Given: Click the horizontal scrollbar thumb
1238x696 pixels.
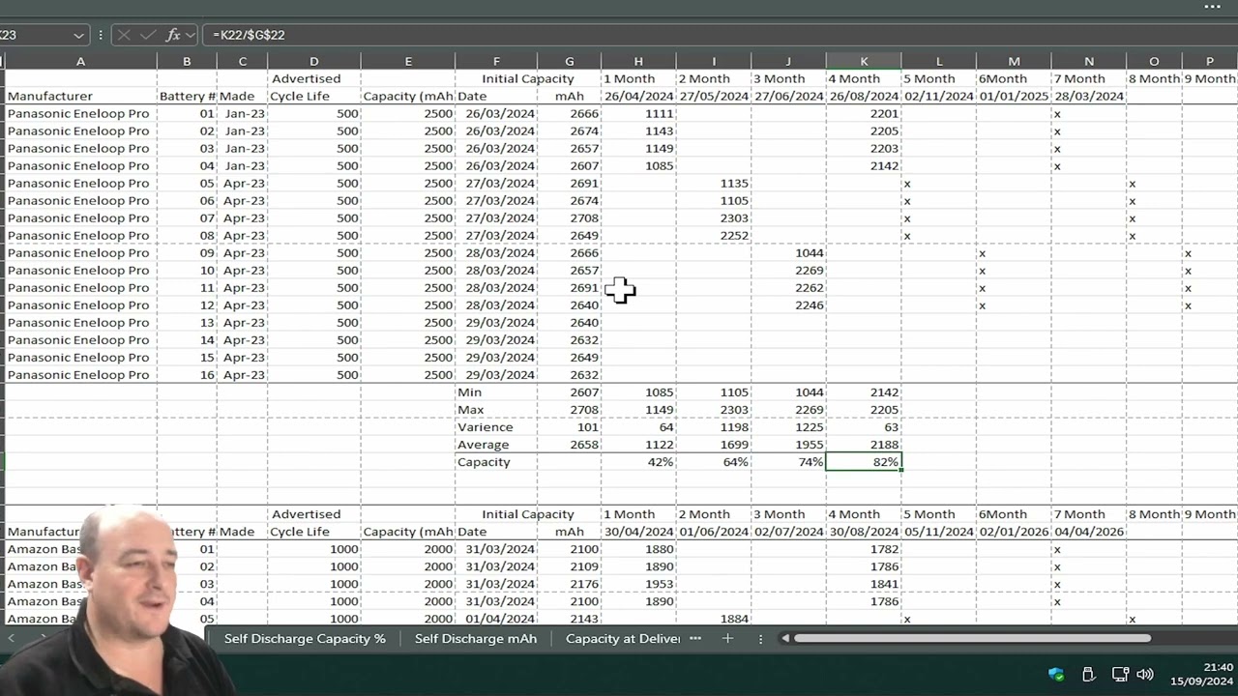Looking at the screenshot, I should point(973,638).
